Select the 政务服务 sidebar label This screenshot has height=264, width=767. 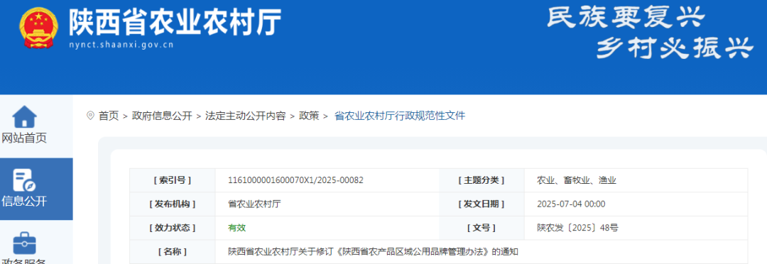(x=24, y=261)
